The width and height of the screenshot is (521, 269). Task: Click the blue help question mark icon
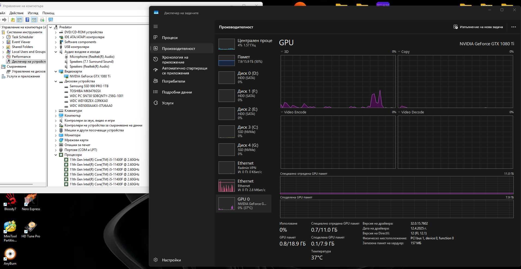click(x=27, y=20)
